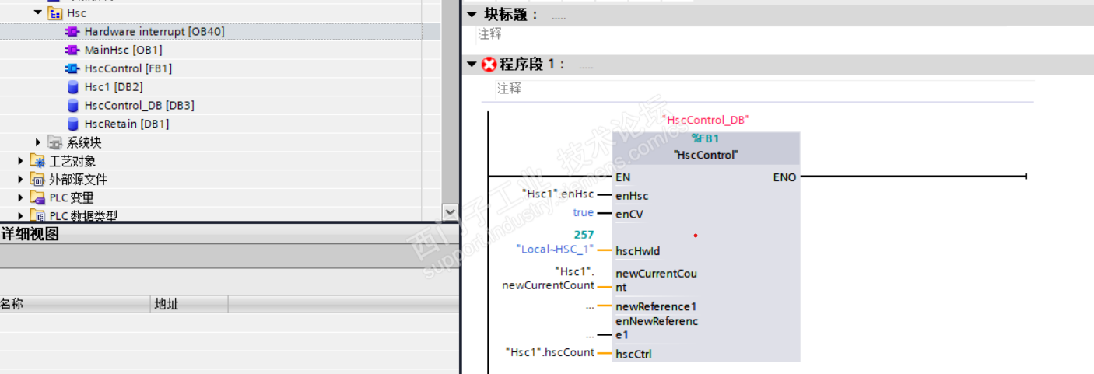Click the HscControl_DB DB3 database icon

coord(72,106)
